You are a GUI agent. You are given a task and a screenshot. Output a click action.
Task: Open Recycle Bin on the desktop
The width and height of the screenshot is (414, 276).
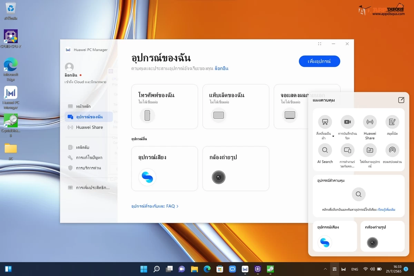point(11,11)
